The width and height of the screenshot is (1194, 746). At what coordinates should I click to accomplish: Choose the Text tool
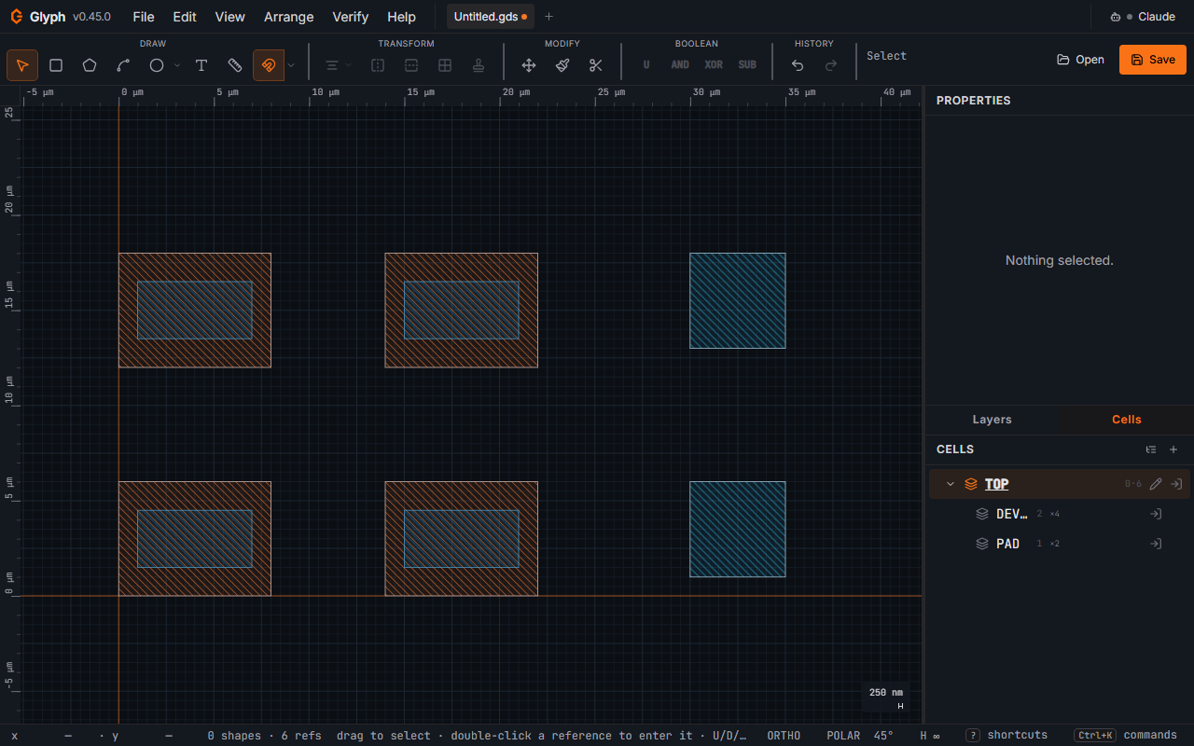click(x=201, y=65)
